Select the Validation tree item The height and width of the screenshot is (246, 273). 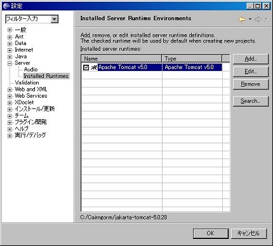[x=27, y=82]
